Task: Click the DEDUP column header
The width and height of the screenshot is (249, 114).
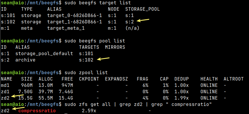Action: pyautogui.click(x=182, y=79)
